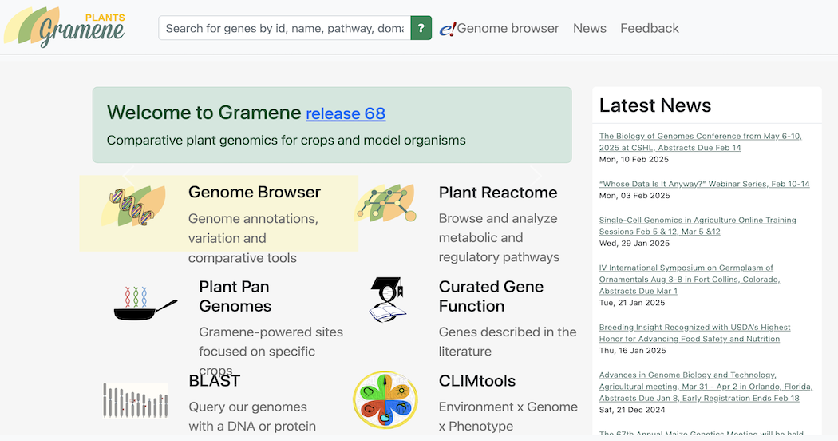
Task: Click 'Query our genomes with a DNA' text
Action: (252, 416)
